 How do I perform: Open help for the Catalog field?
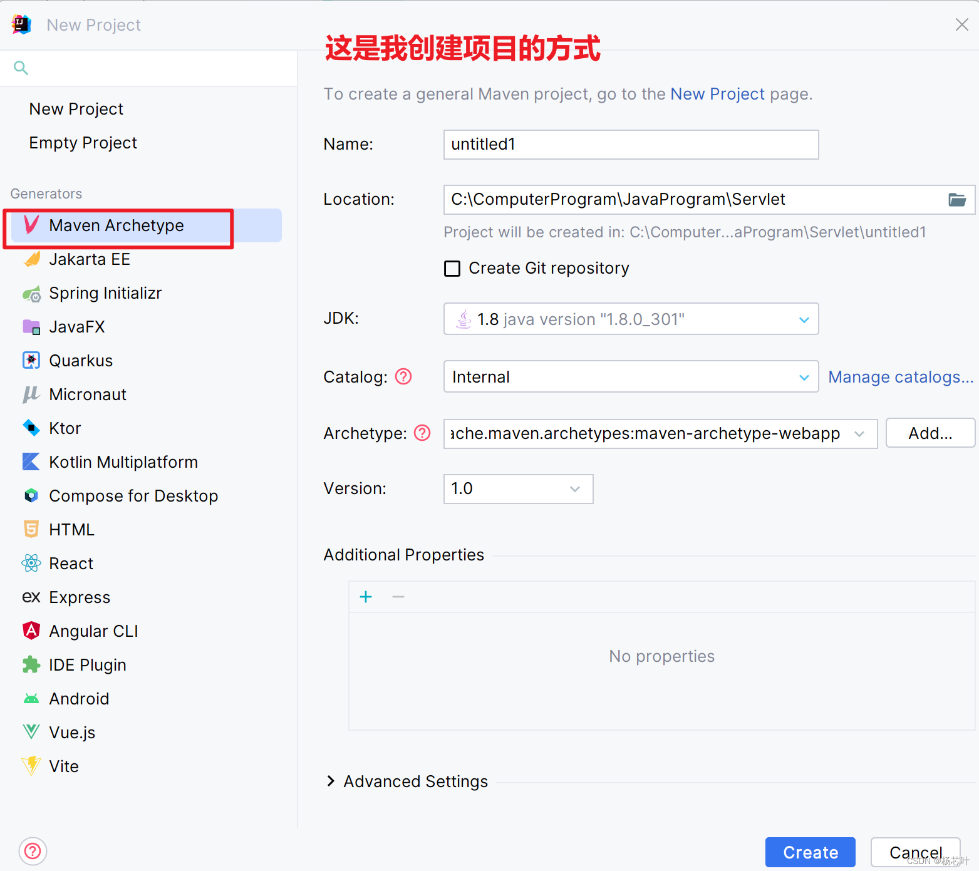(404, 376)
